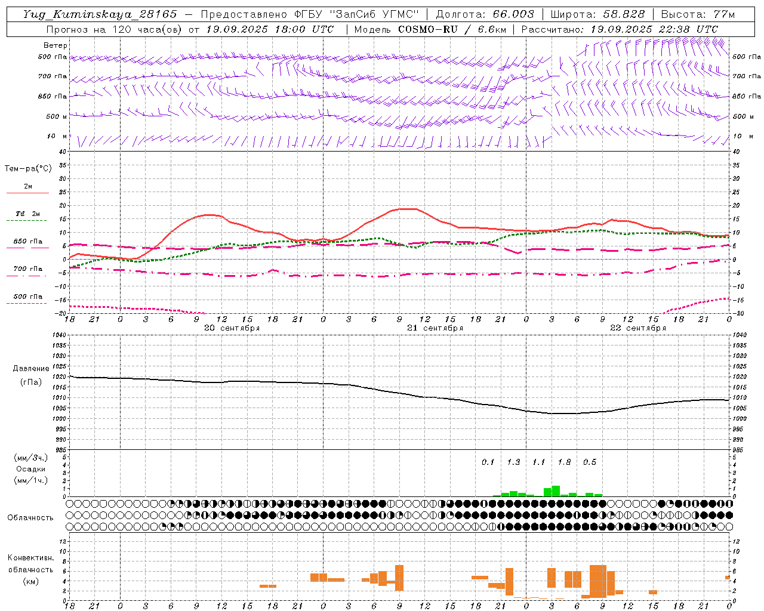The width and height of the screenshot is (764, 611).
Task: Click the Долгота: 66.003 header field
Action: (485, 14)
